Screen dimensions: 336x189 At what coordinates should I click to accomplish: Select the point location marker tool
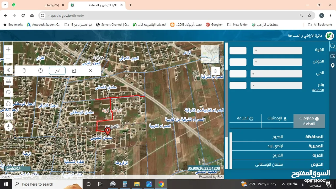[x=24, y=71]
